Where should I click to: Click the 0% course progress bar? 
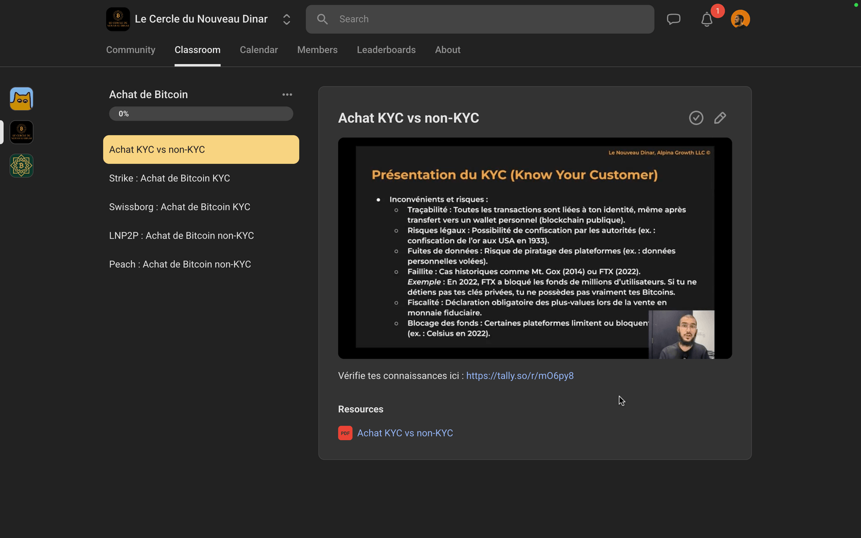[201, 114]
